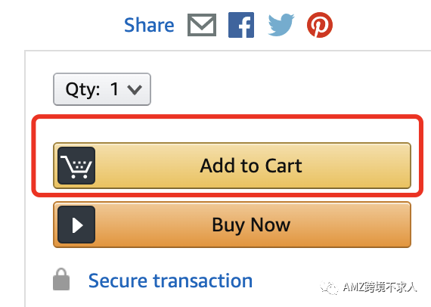Click the Qty: label text

tap(82, 89)
